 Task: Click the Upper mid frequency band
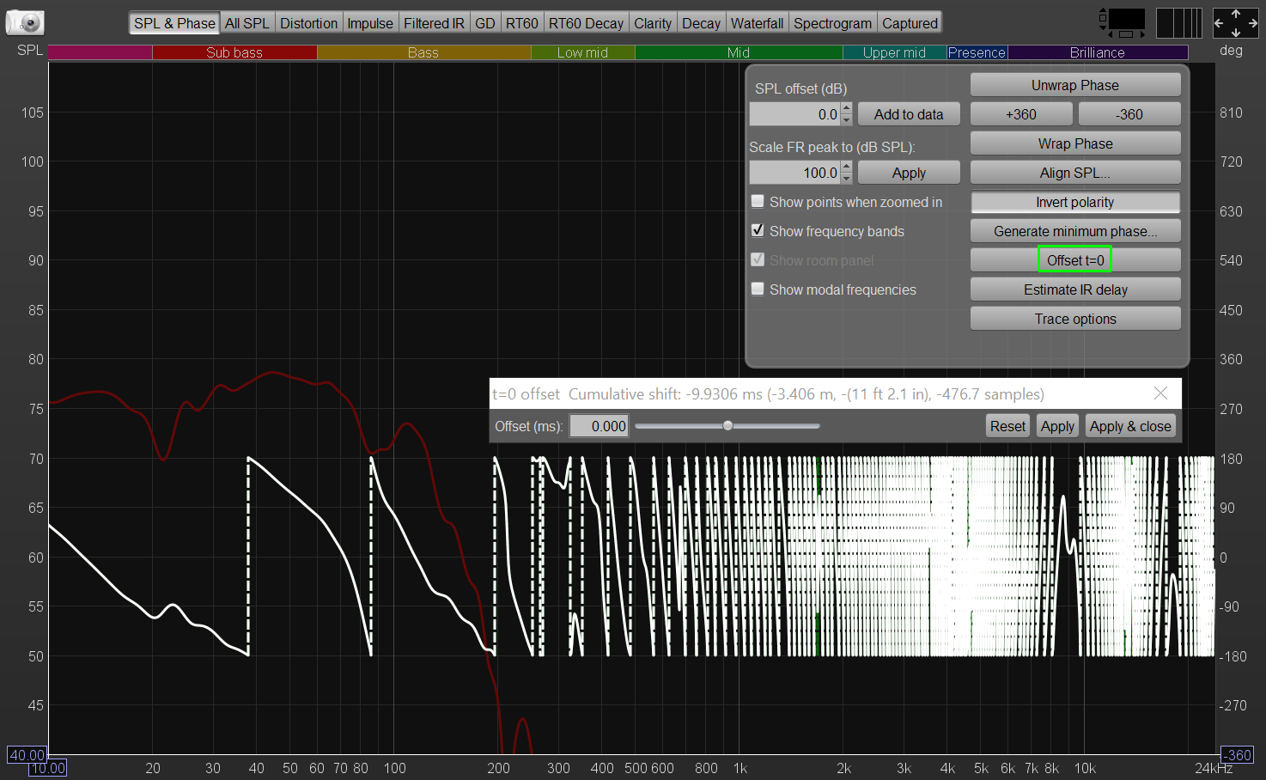[894, 52]
